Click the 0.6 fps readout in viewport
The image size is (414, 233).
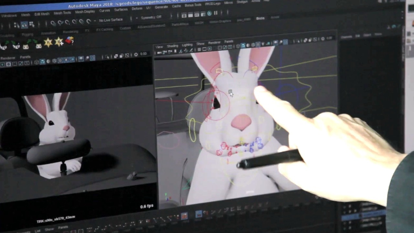(147, 206)
